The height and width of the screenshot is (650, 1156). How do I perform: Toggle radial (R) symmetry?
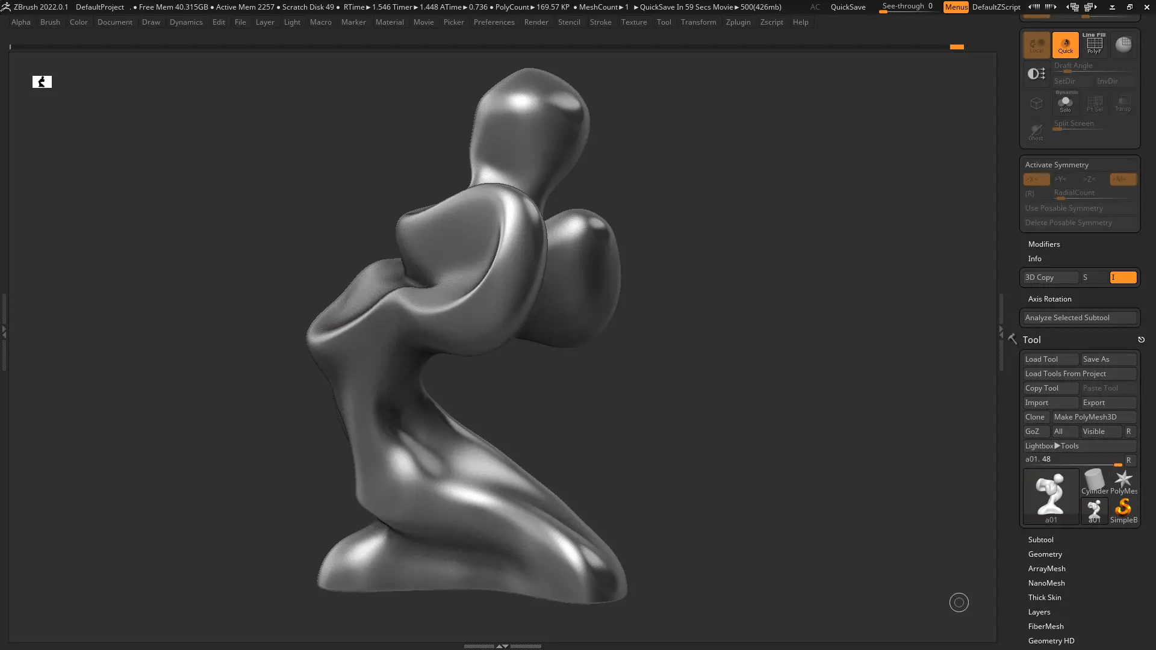tap(1036, 194)
